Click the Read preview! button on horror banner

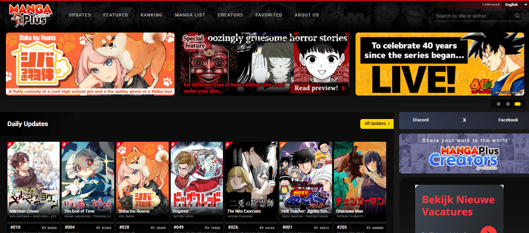pyautogui.click(x=319, y=88)
